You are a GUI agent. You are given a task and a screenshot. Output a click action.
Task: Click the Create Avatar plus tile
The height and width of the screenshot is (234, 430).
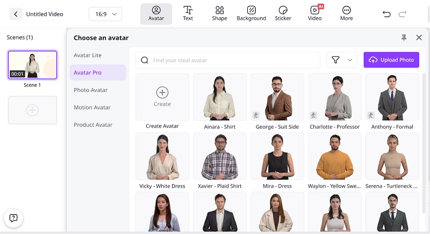(x=162, y=97)
